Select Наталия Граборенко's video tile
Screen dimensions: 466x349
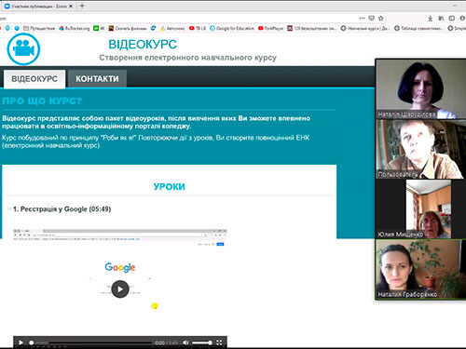[x=421, y=269]
